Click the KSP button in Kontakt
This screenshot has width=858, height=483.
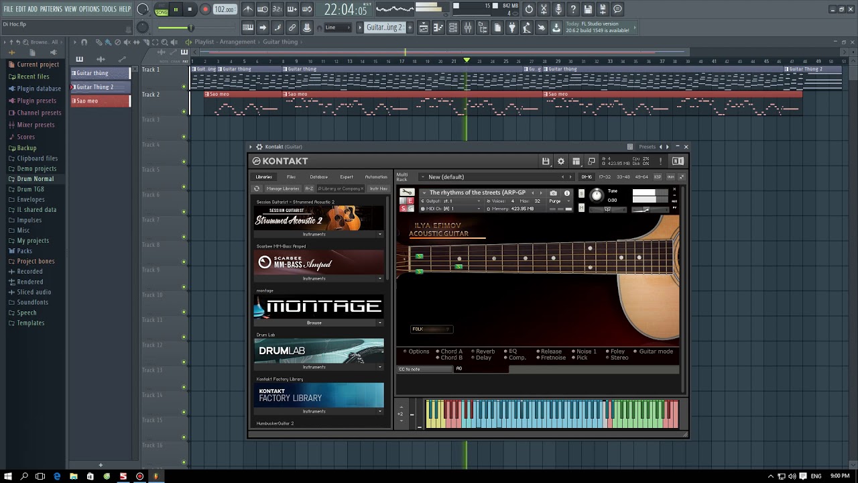[x=658, y=177]
